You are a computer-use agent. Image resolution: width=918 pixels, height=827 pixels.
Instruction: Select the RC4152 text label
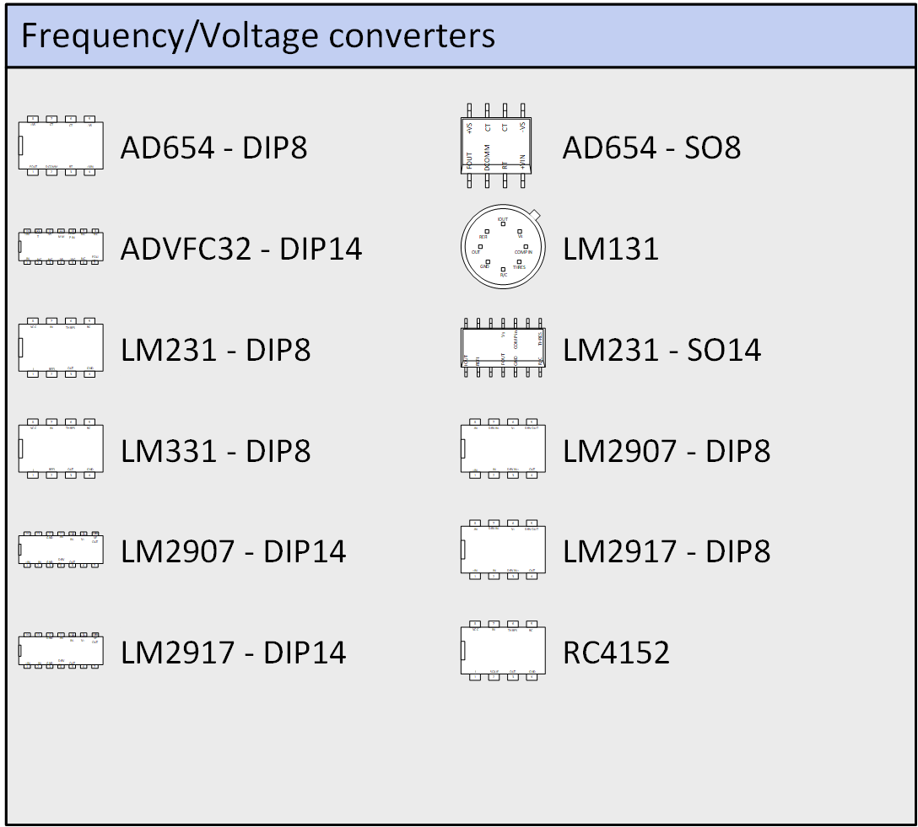(616, 652)
